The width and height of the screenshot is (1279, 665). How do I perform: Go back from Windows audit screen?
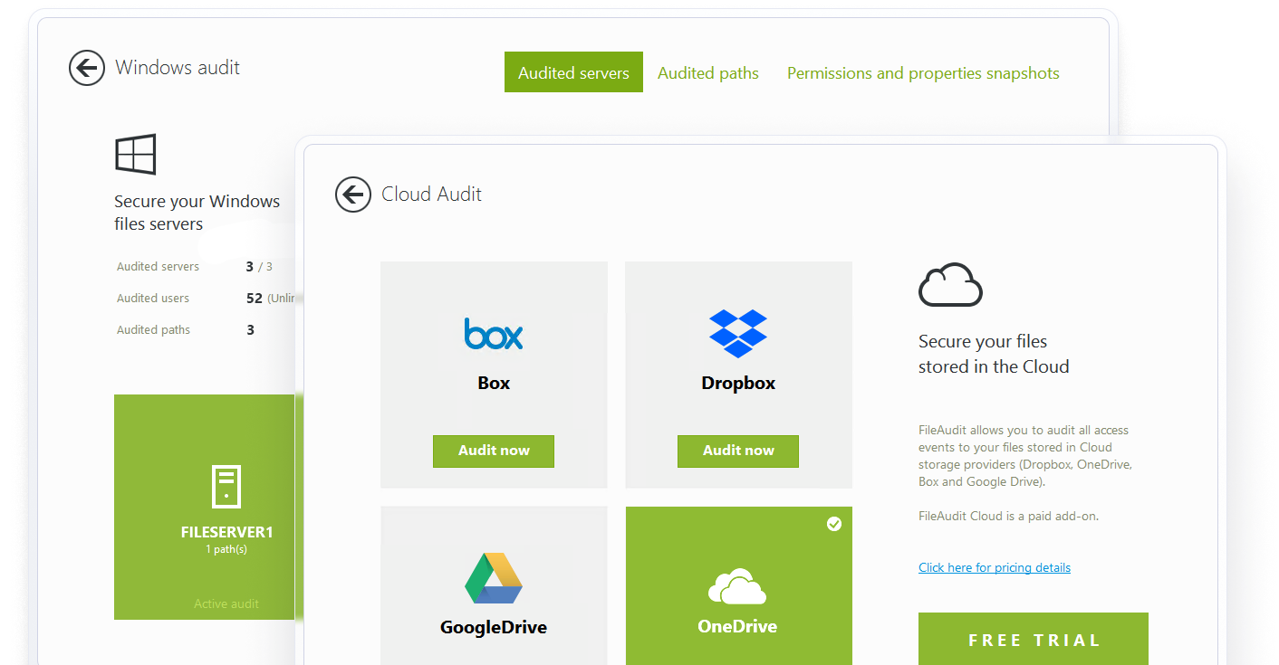click(87, 68)
